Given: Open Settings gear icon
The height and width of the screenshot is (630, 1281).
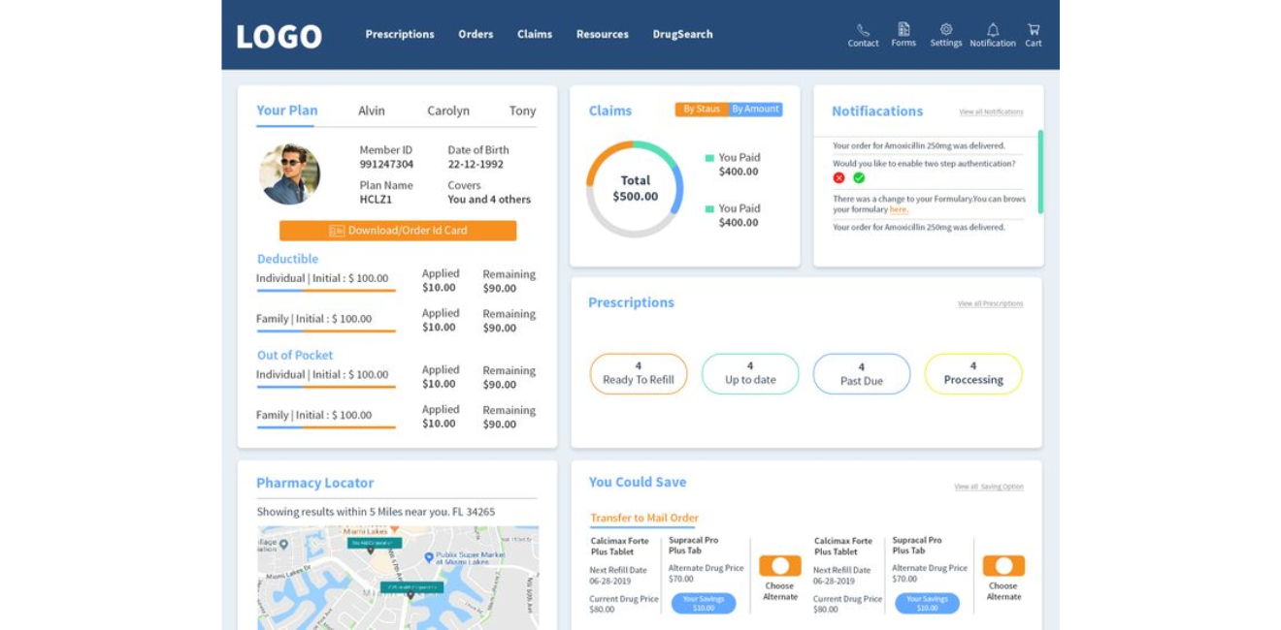Looking at the screenshot, I should click(x=946, y=29).
